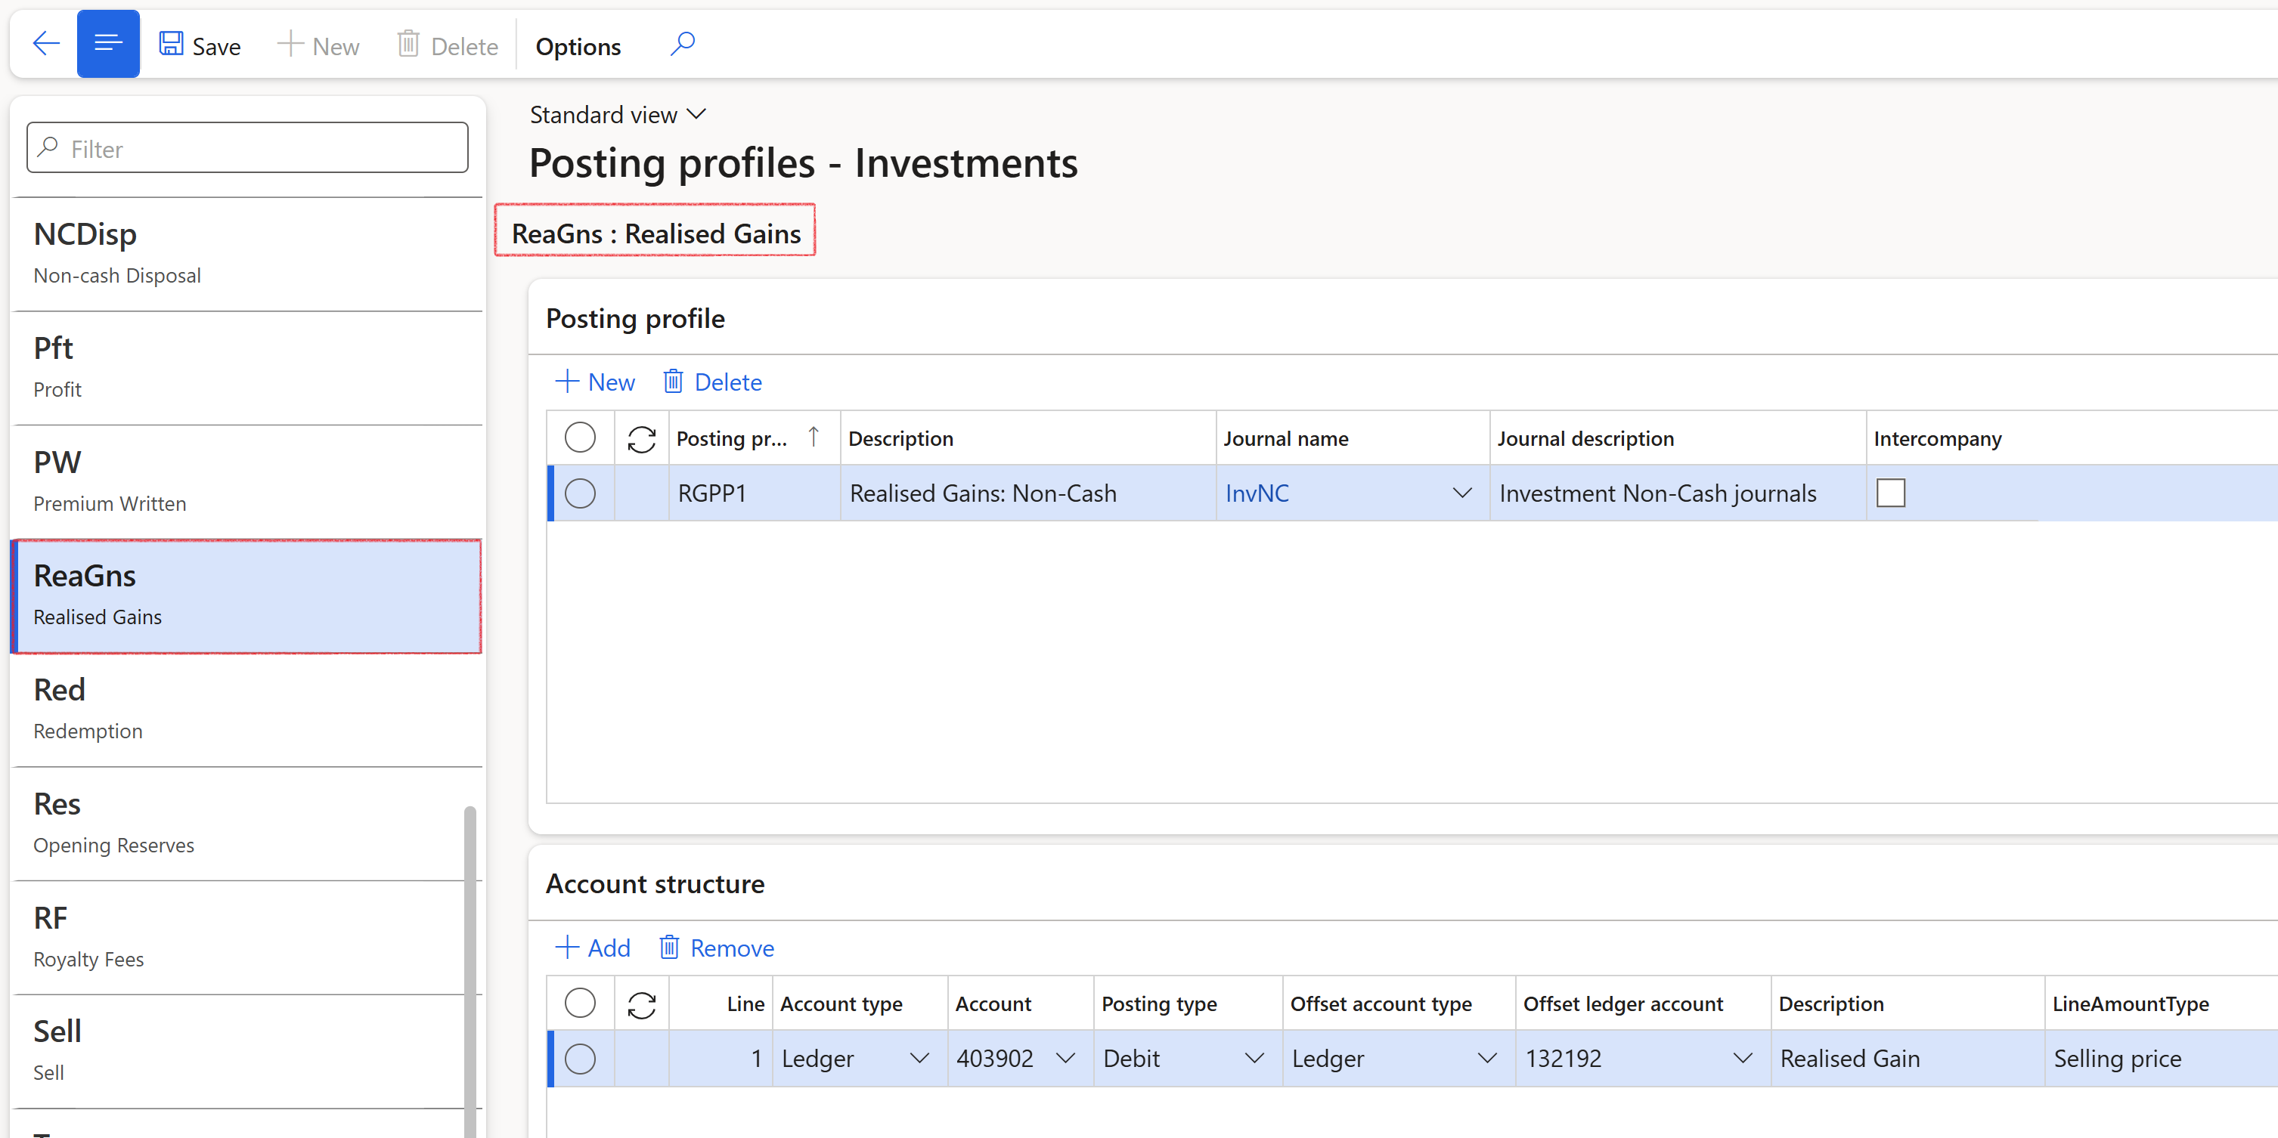Expand the Offset account type dropdown
2278x1138 pixels.
point(1487,1059)
